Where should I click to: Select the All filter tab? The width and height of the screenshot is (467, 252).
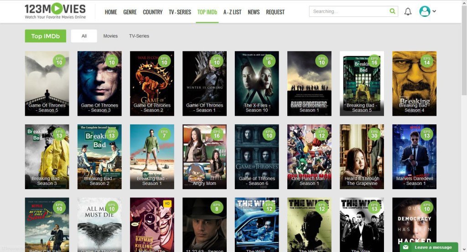click(x=84, y=36)
